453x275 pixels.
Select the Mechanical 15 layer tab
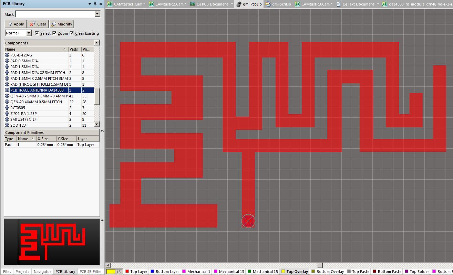(x=263, y=272)
